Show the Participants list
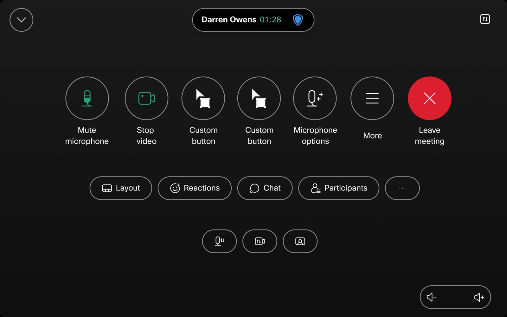This screenshot has width=507, height=317. click(x=339, y=188)
